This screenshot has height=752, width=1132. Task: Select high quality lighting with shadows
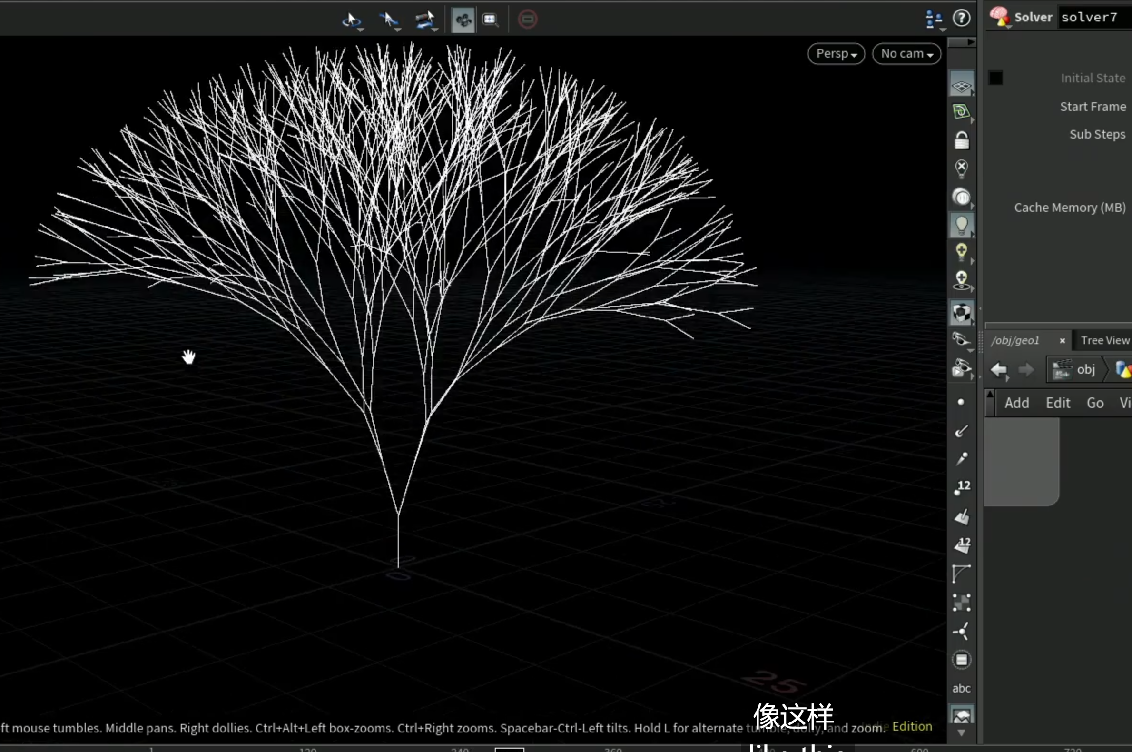961,280
